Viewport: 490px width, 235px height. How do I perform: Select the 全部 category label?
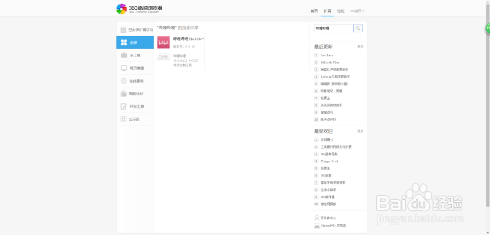133,43
